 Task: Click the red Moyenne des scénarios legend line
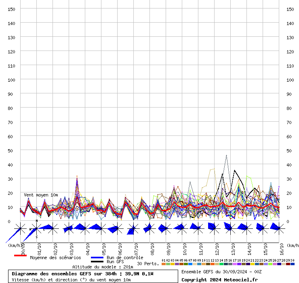(20, 256)
